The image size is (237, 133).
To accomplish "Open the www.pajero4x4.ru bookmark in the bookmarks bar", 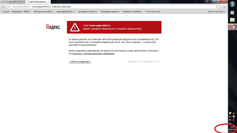I will [x=66, y=12].
